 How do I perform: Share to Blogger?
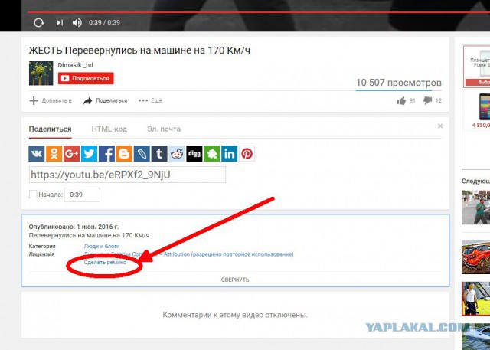(x=124, y=153)
